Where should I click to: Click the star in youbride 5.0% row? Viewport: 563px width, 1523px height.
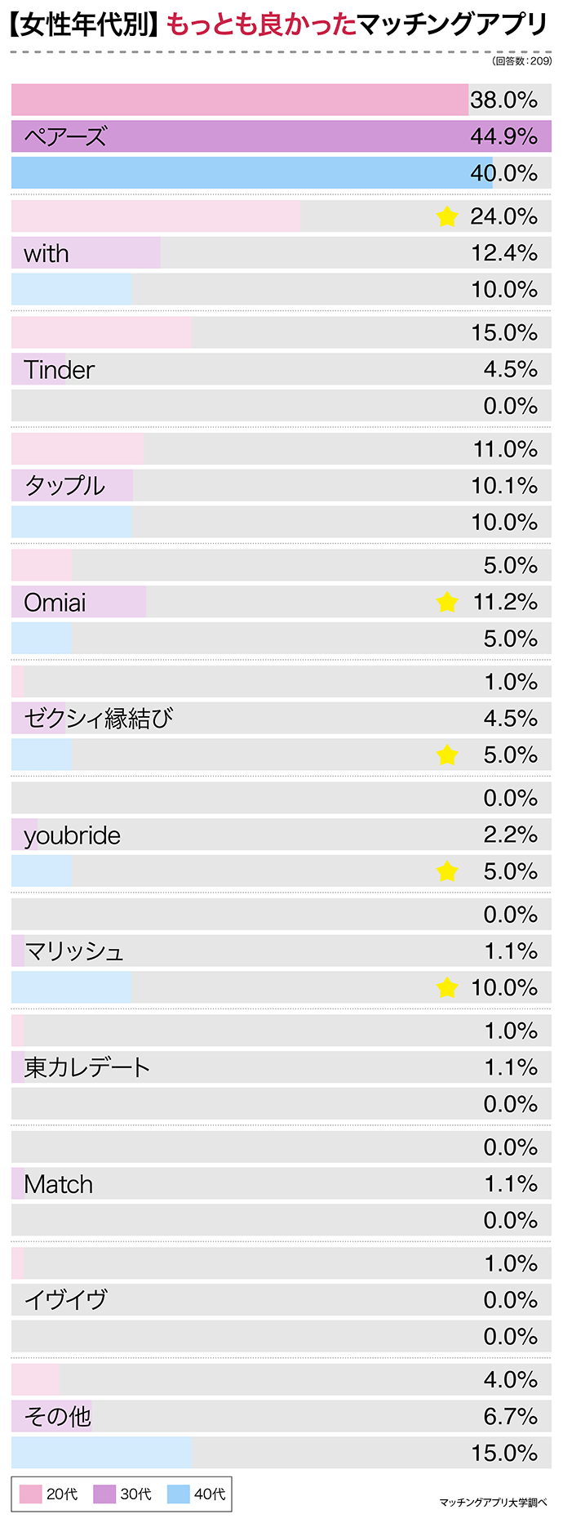(x=446, y=871)
